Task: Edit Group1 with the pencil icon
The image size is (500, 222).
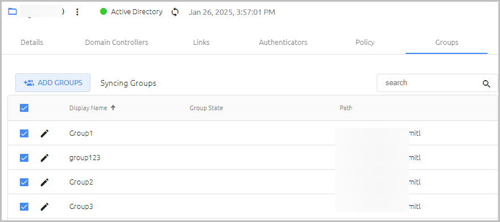Action: [45, 133]
